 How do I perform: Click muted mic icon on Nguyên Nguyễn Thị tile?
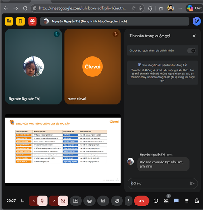[57, 34]
